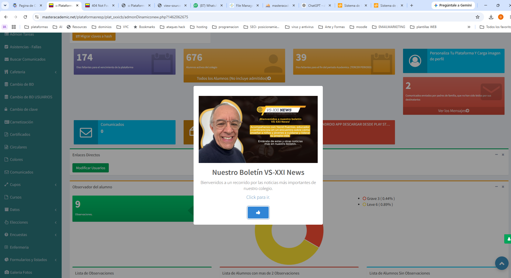Go back using the browser back arrow
Image resolution: width=511 pixels, height=278 pixels.
tap(6, 17)
